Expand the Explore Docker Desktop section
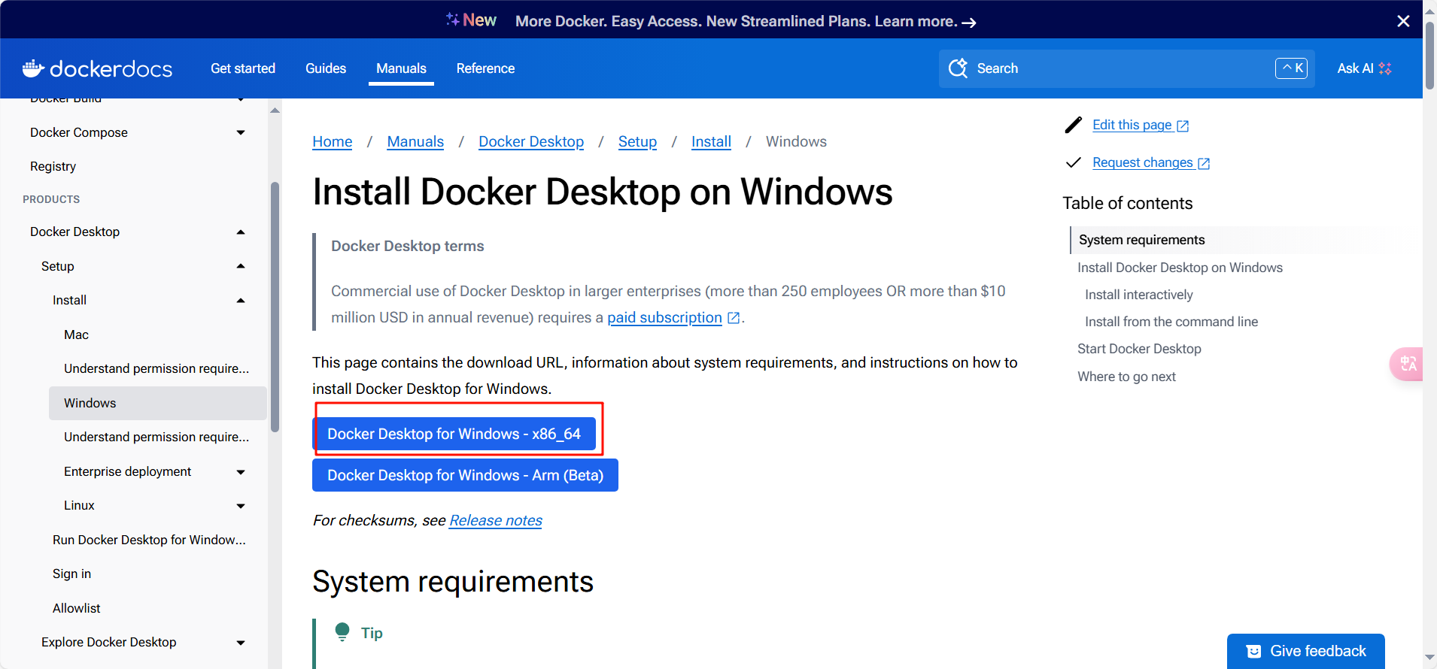This screenshot has height=669, width=1437. coord(241,642)
